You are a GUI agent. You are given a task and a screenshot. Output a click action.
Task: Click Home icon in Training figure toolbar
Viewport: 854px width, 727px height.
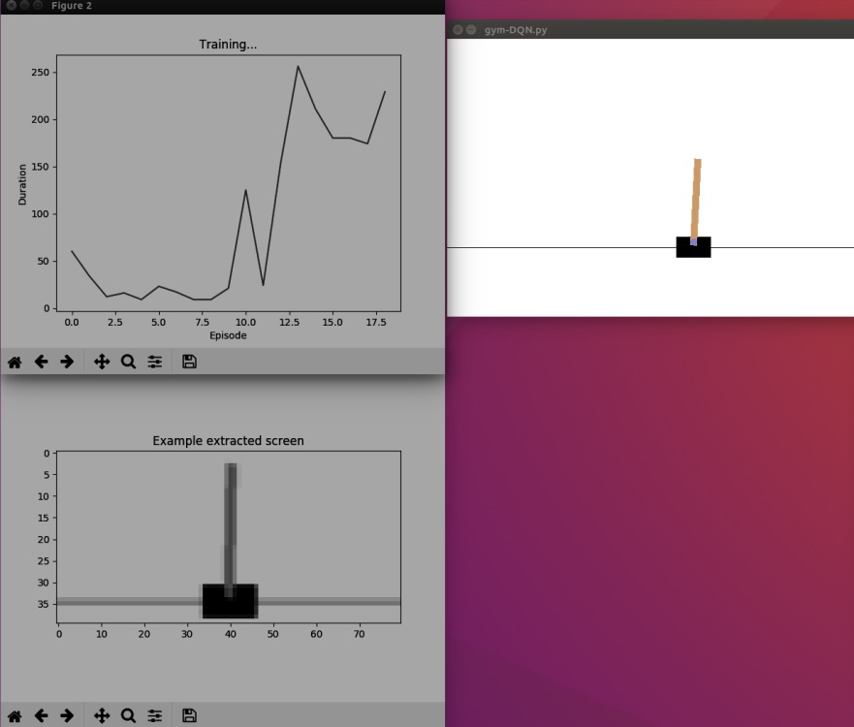[15, 362]
